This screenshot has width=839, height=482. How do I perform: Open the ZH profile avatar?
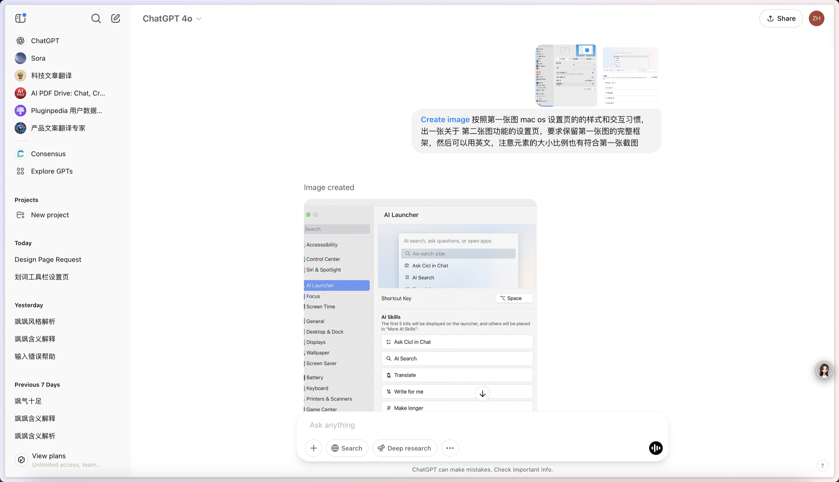click(x=816, y=18)
